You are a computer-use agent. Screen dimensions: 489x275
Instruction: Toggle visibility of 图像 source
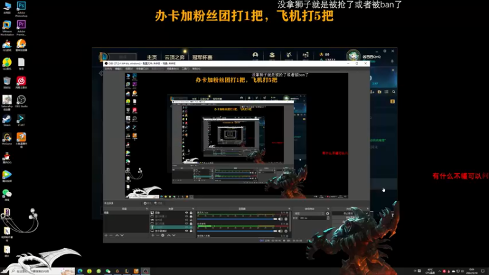[x=186, y=213]
